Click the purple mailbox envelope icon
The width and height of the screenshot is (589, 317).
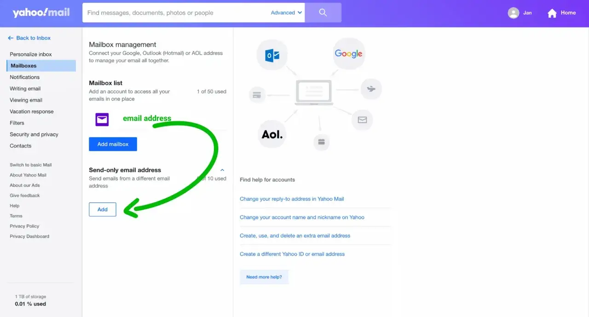click(102, 119)
